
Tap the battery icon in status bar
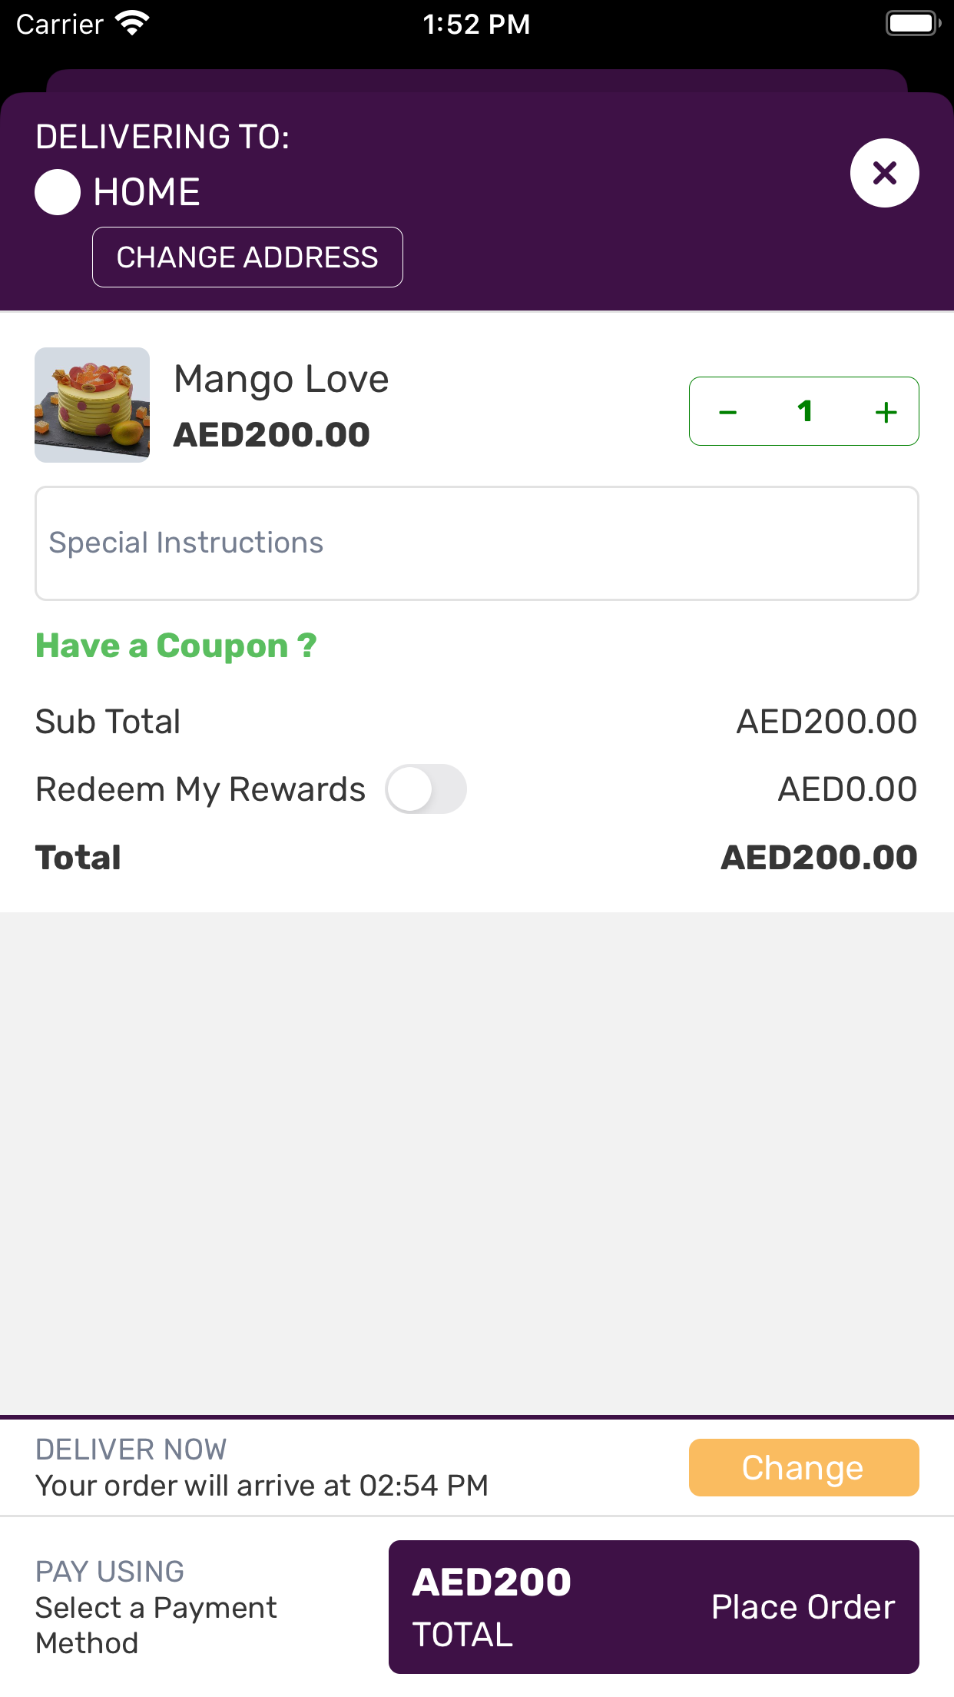click(913, 24)
